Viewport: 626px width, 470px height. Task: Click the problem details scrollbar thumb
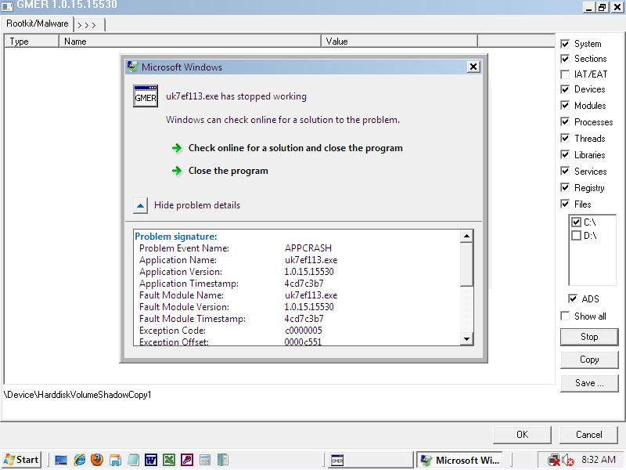point(466,265)
